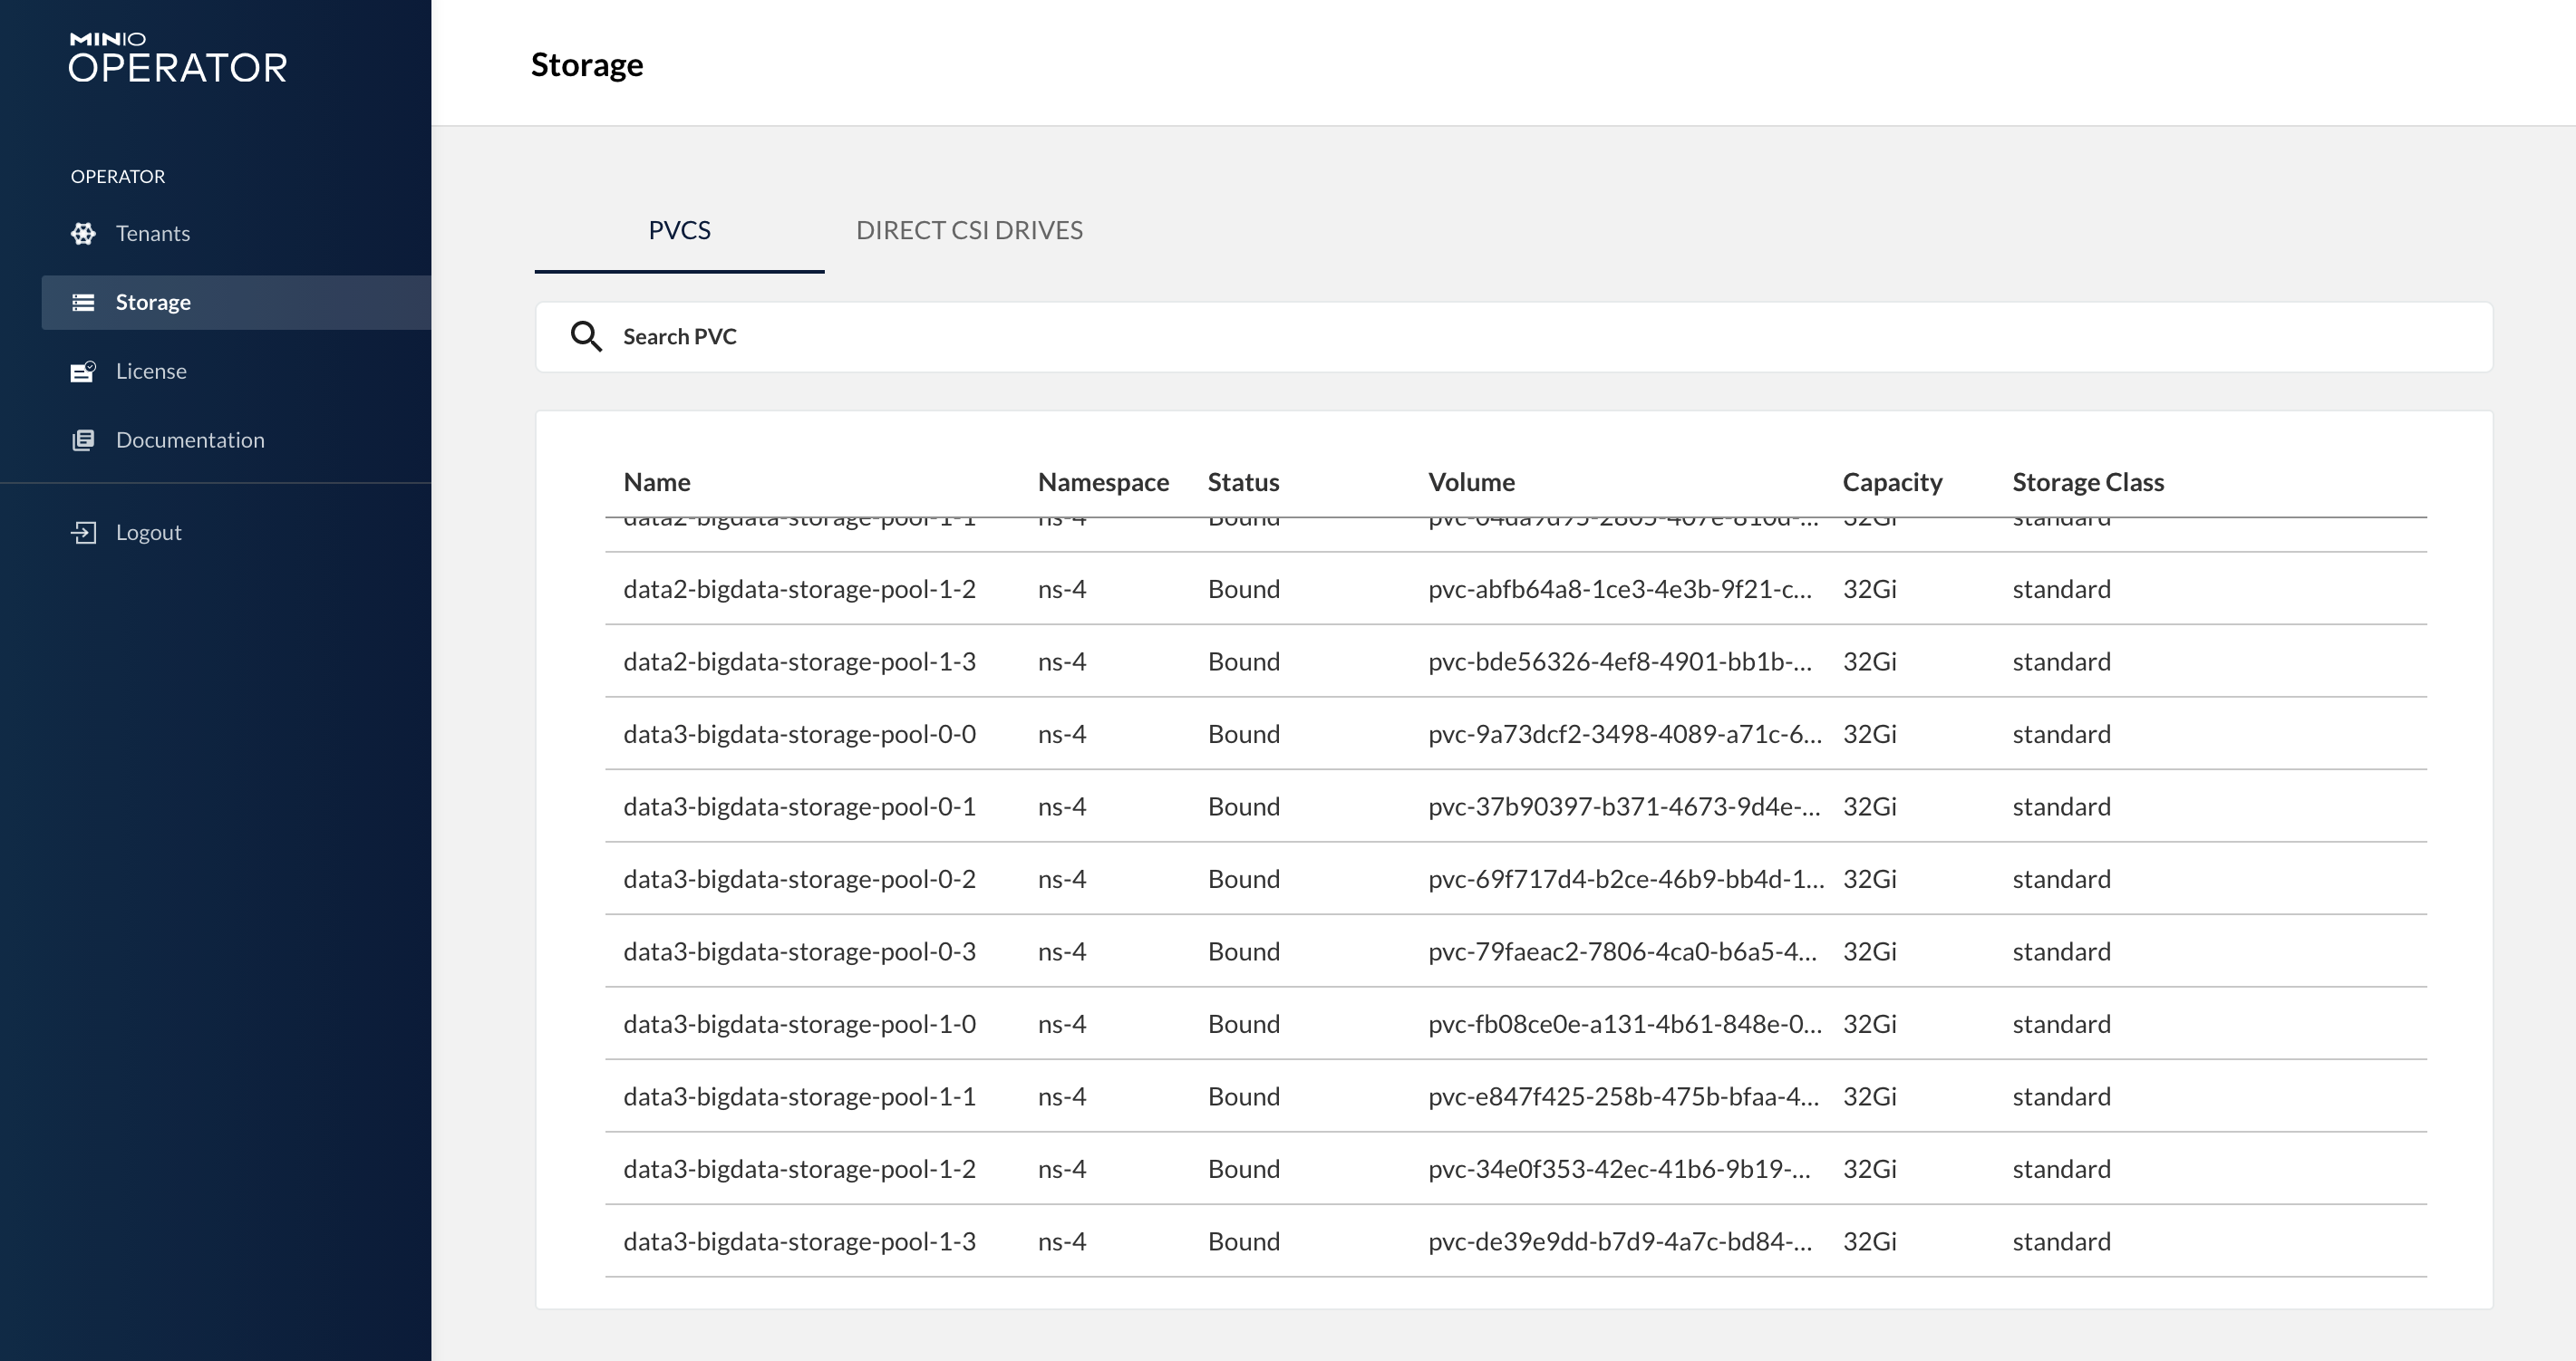Click the Logout arrow icon
The width and height of the screenshot is (2576, 1361).
[x=83, y=532]
